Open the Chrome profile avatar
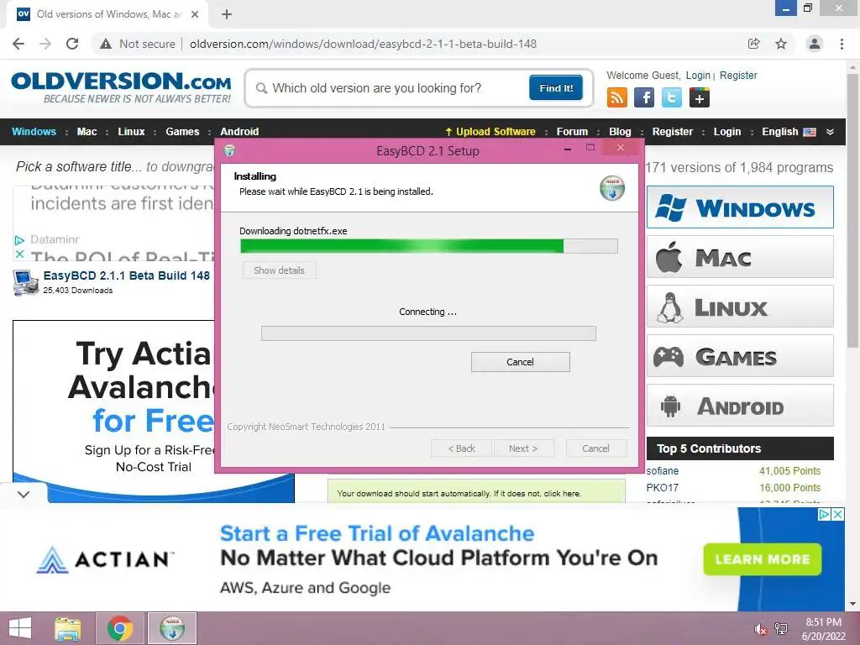 (x=815, y=44)
